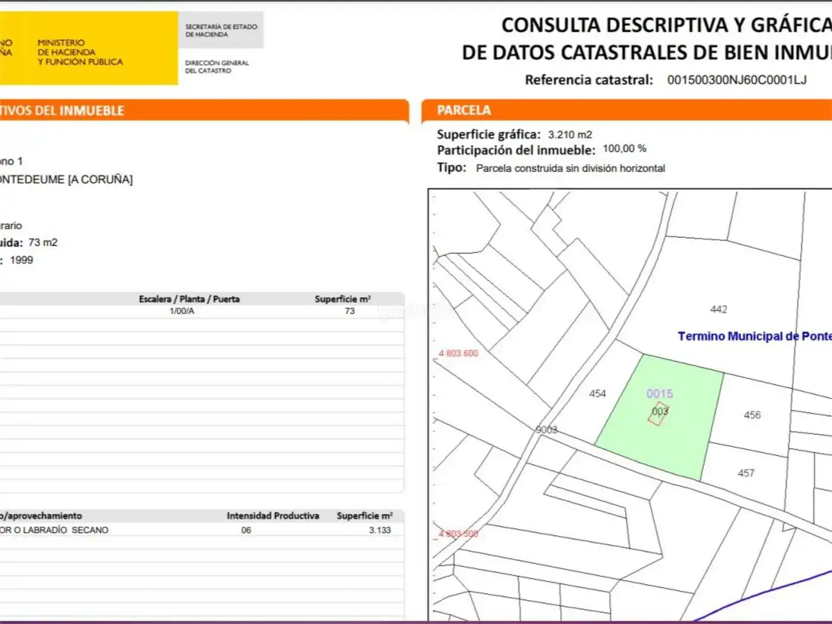
Task: Select the '3.210 m2' surface value
Action: [x=570, y=135]
